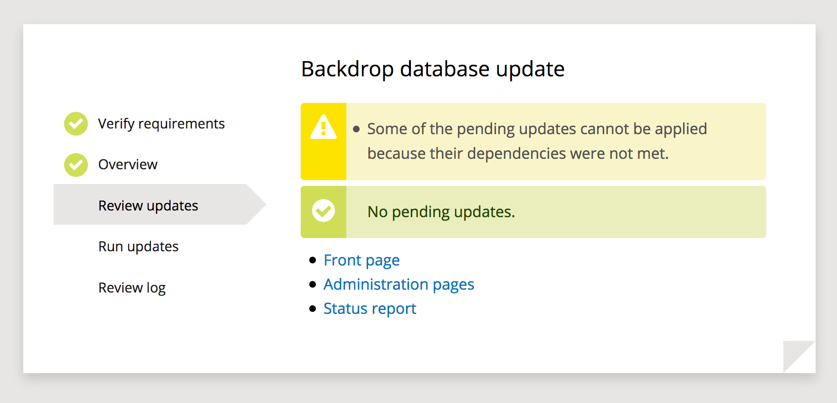This screenshot has height=403, width=837.
Task: Select the Review log step
Action: [x=132, y=288]
